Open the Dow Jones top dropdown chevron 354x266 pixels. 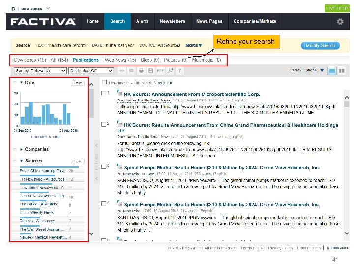[48, 8]
